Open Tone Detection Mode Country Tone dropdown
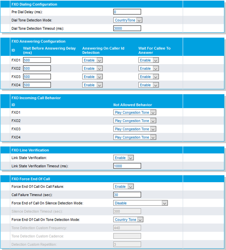Viewport: 226px width, 250px height. (x=128, y=220)
